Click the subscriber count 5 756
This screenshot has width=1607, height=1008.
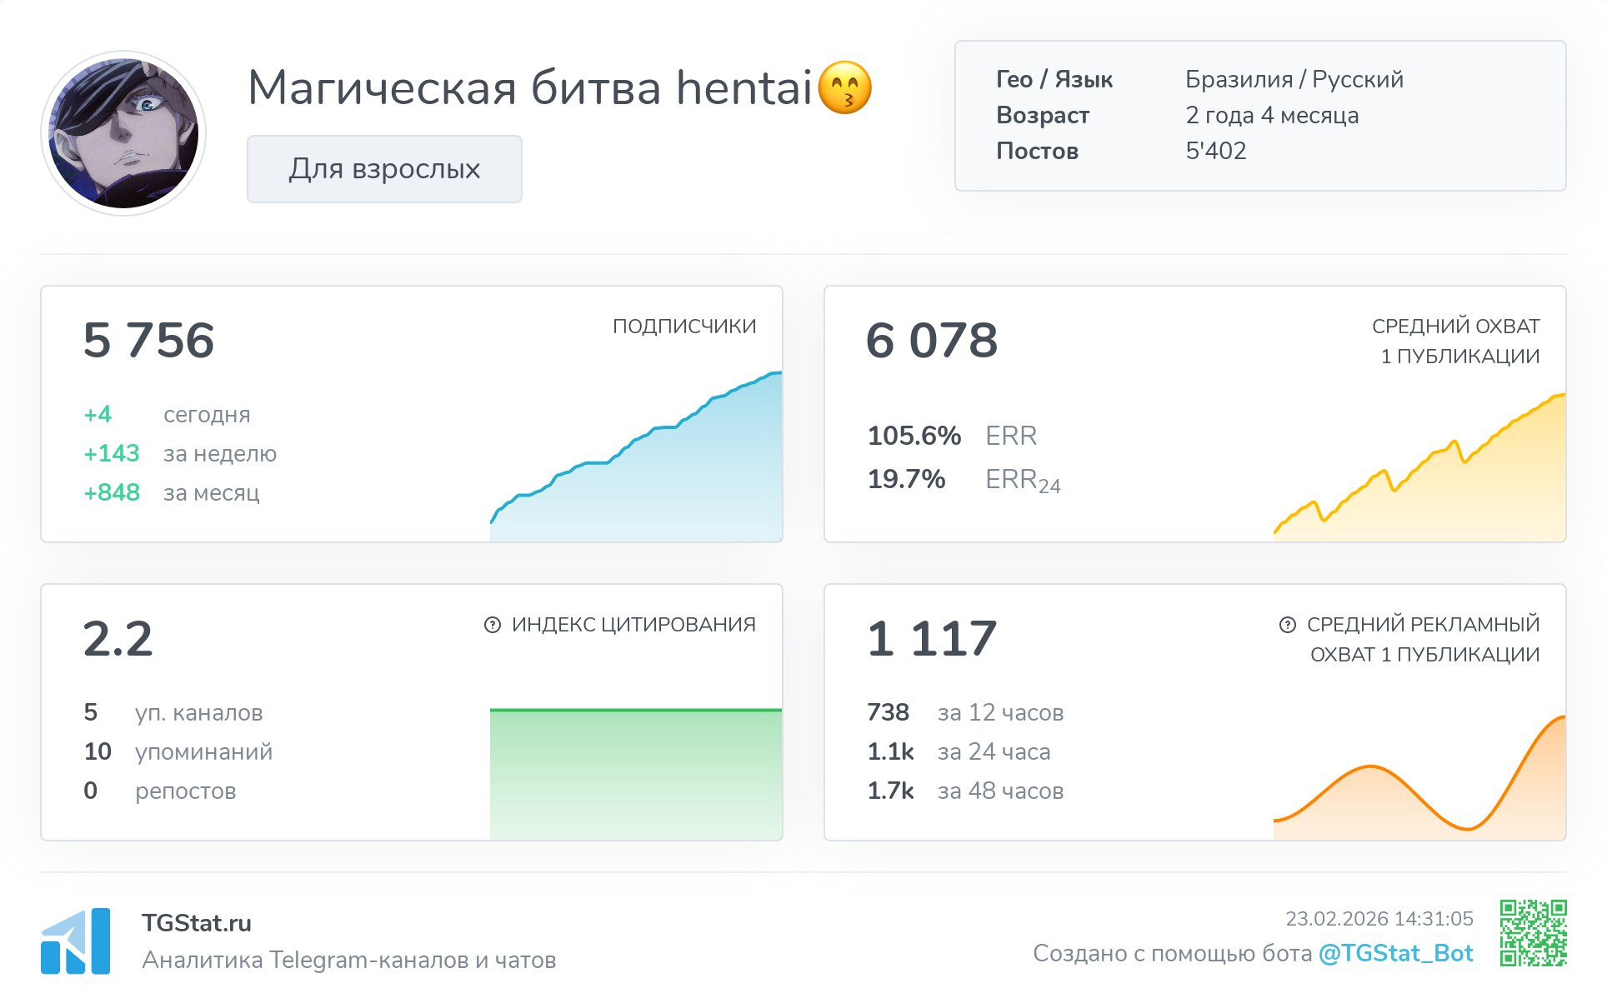(149, 341)
